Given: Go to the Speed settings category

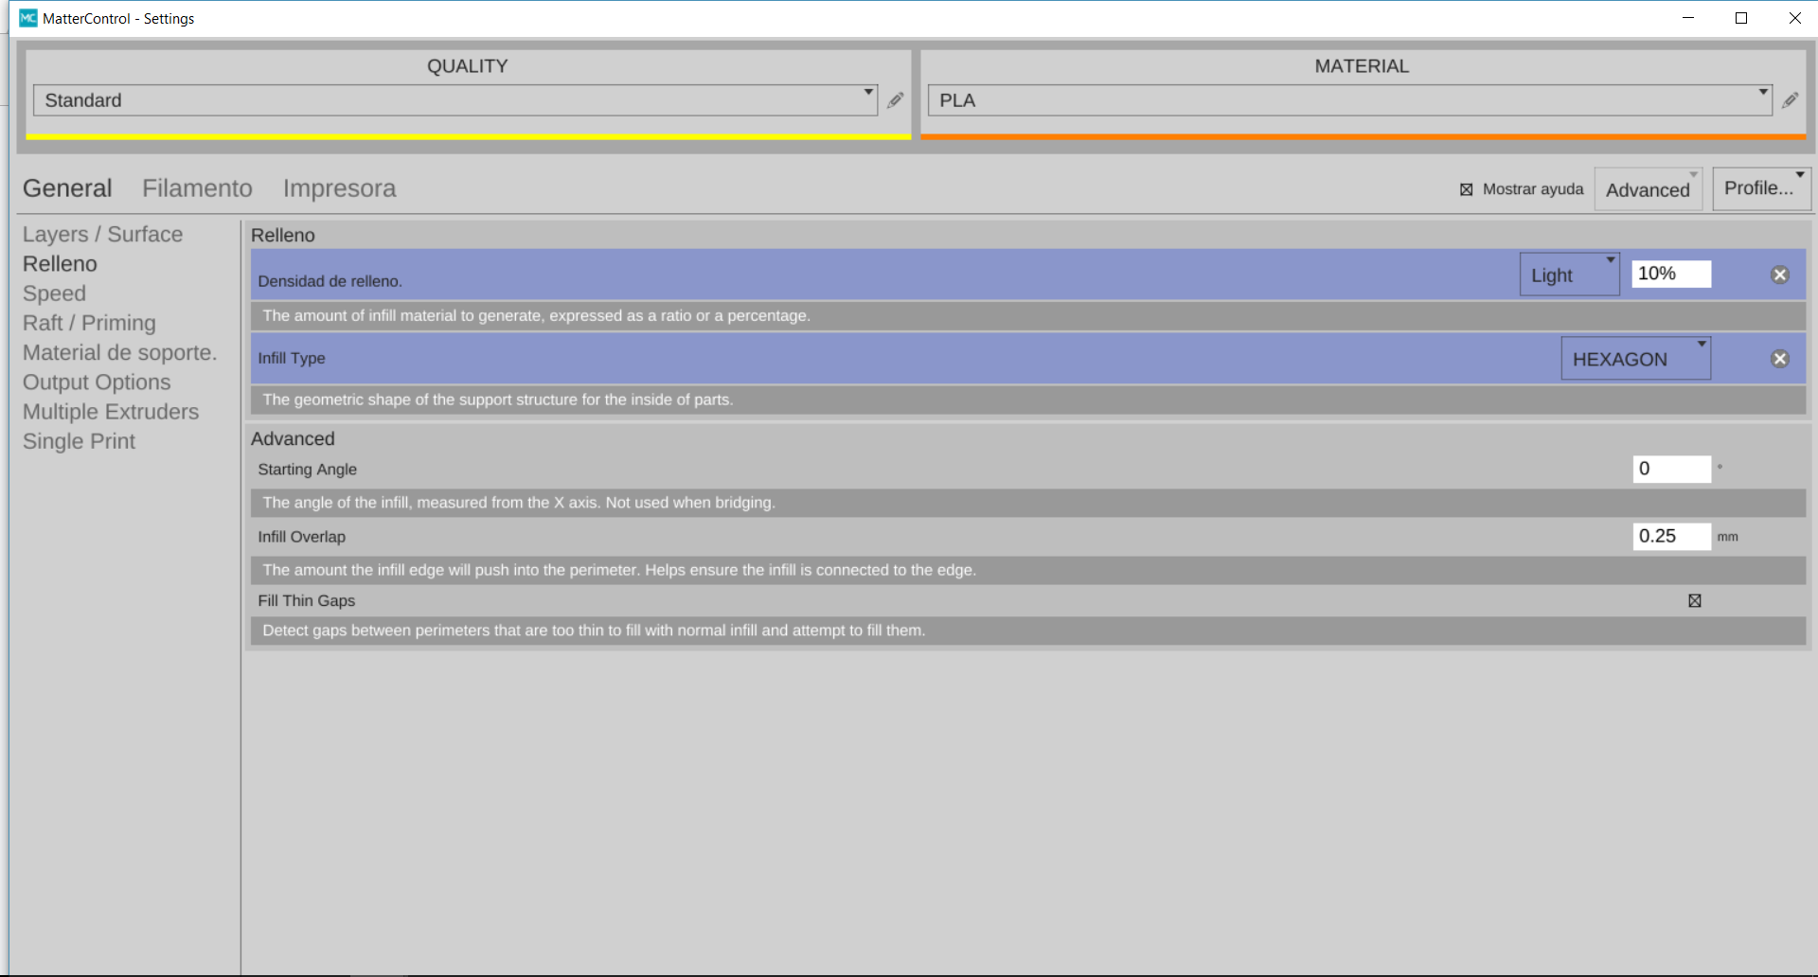Looking at the screenshot, I should point(54,293).
